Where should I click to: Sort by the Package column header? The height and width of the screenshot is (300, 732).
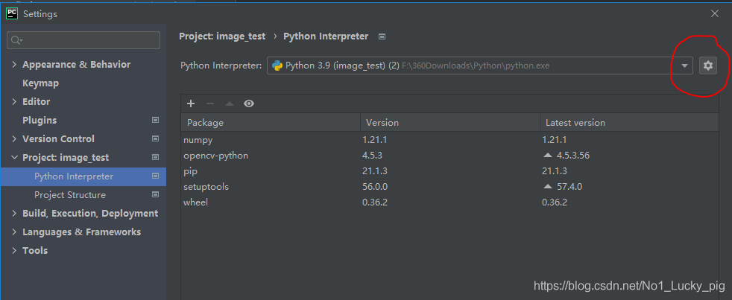271,123
